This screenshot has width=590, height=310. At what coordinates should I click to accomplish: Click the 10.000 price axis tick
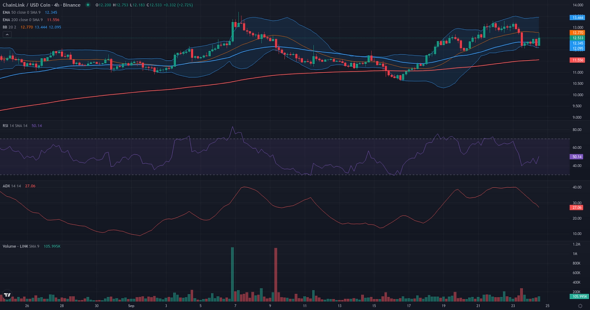tap(578, 95)
